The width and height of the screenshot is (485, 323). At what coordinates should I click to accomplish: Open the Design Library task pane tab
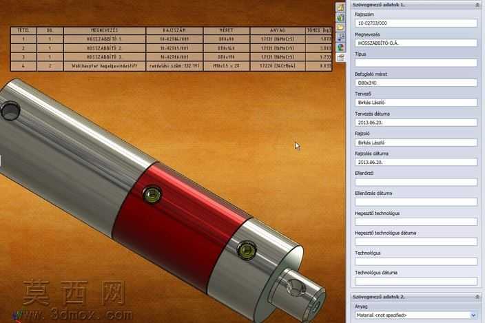(340, 17)
